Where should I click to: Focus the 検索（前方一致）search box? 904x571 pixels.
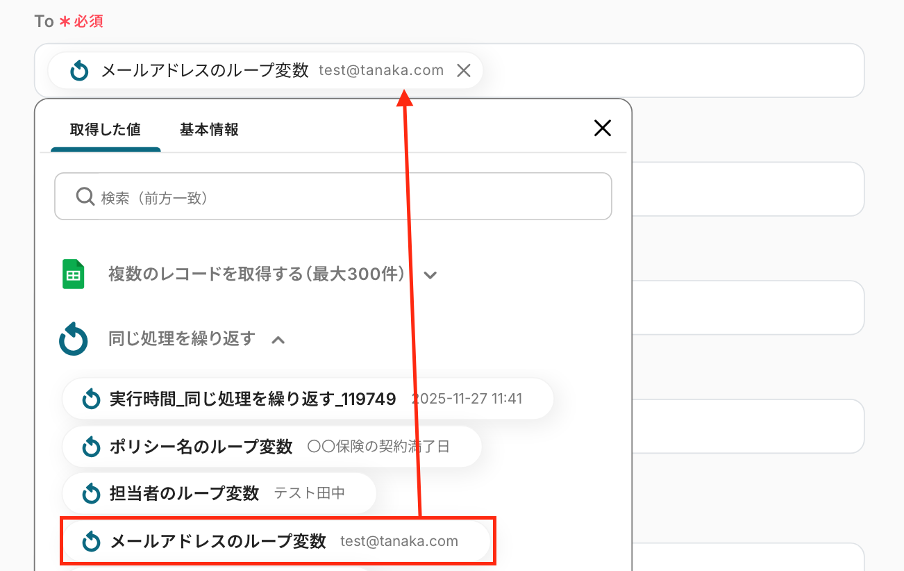[333, 197]
